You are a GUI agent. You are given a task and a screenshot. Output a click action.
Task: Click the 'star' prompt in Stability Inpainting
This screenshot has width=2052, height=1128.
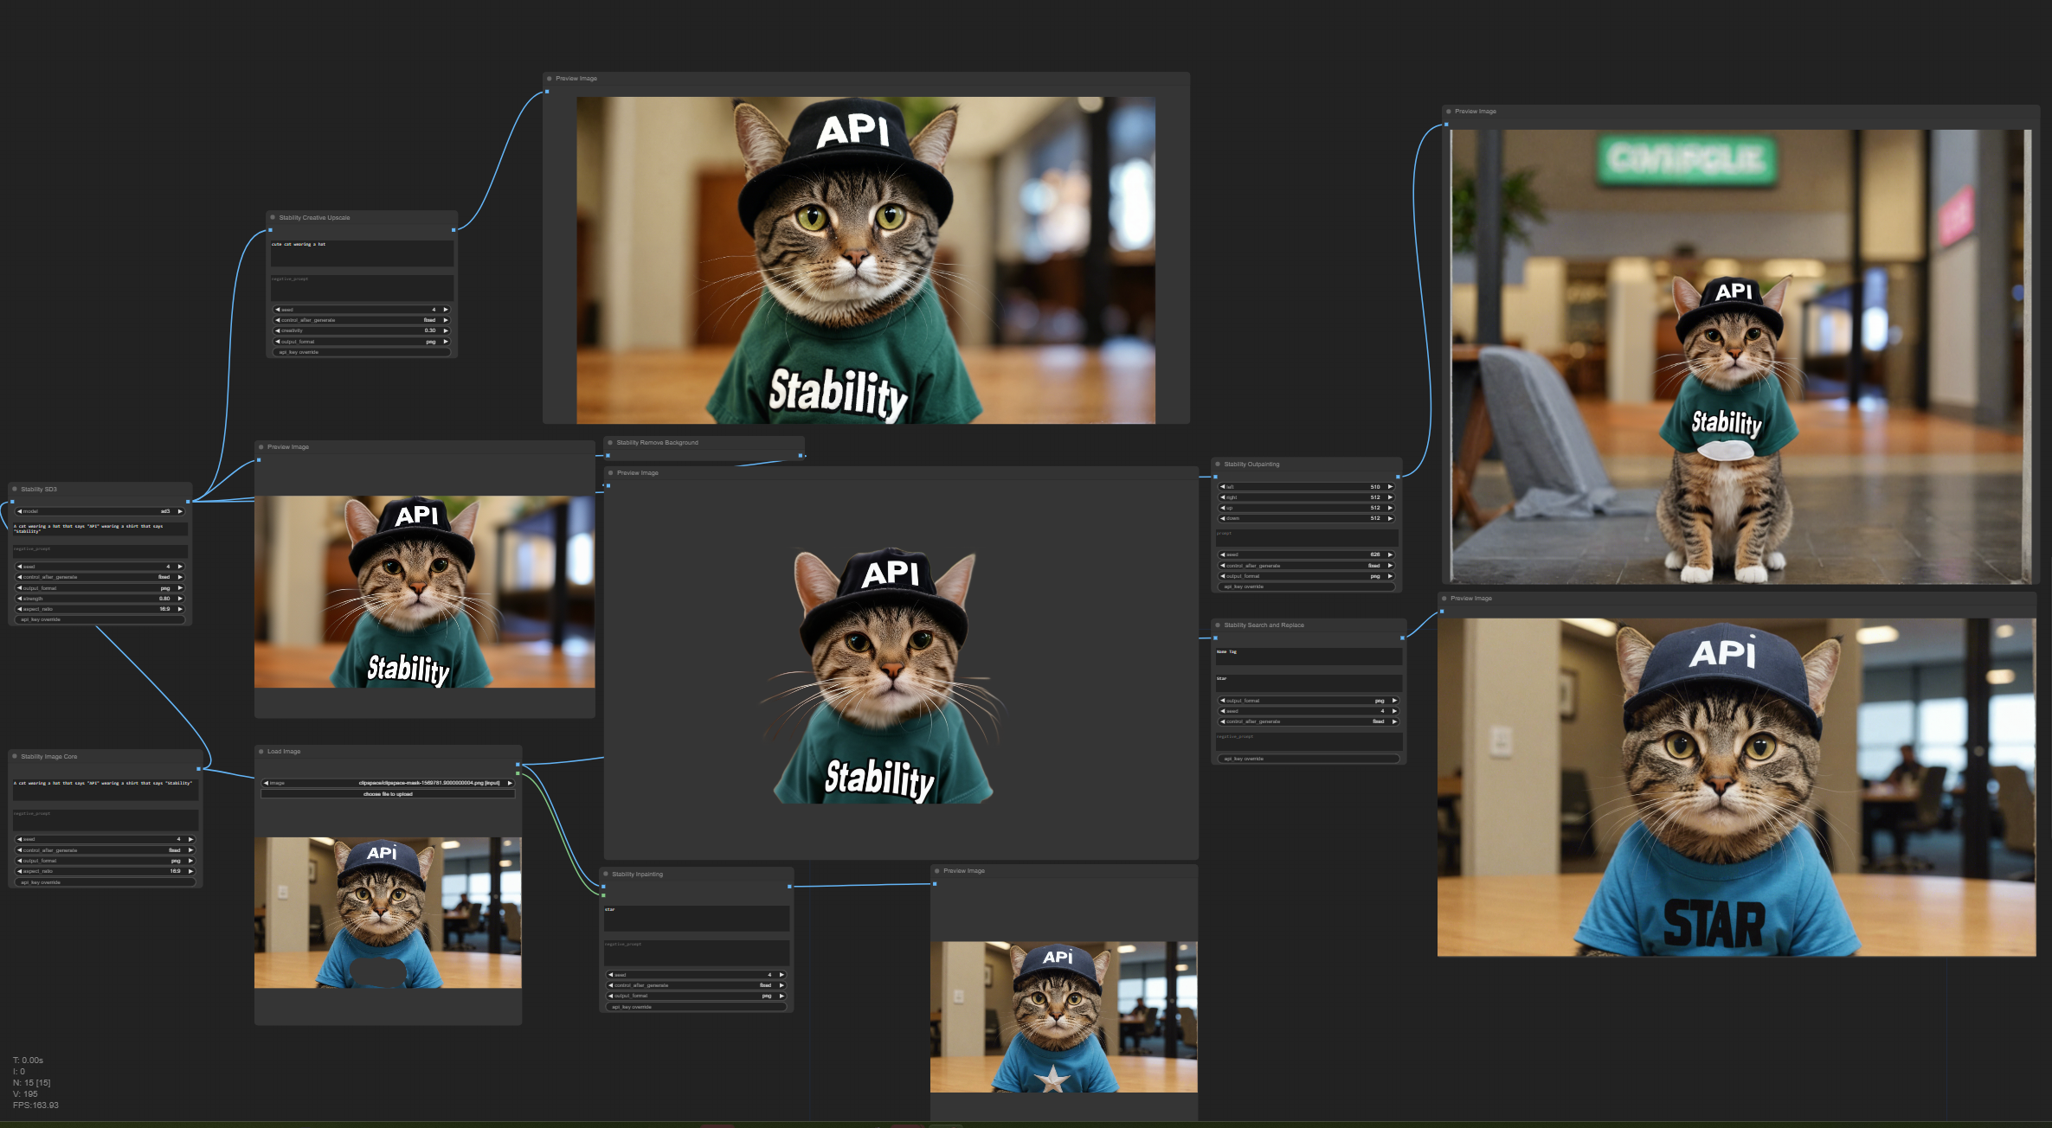pyautogui.click(x=696, y=918)
